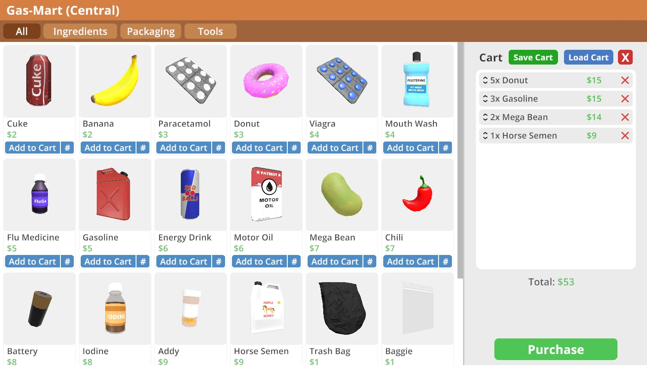Clear the cart with red X button
647x367 pixels.
point(625,58)
